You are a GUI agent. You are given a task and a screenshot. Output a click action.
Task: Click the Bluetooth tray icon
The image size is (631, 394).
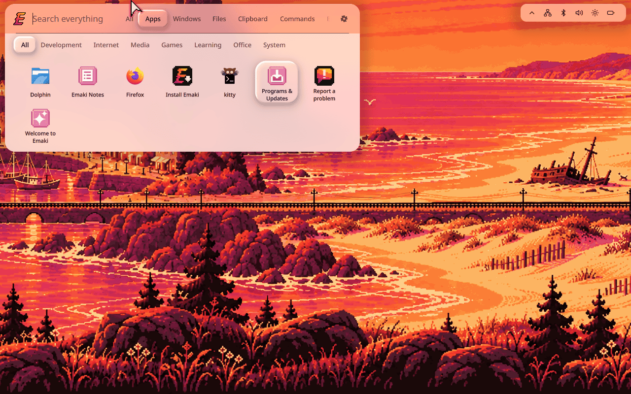(563, 13)
